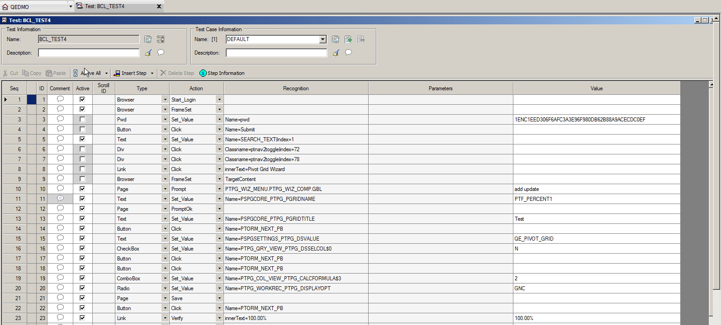The width and height of the screenshot is (721, 325).
Task: Uncheck Active for step 1 Start_Login
Action: coord(82,99)
